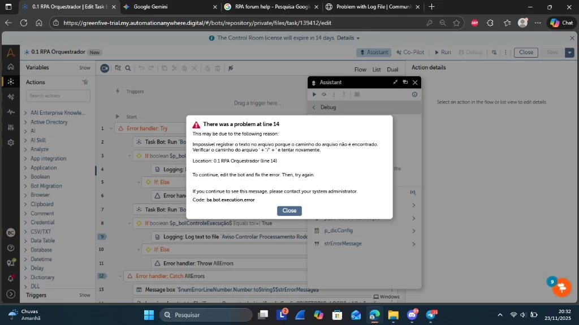Image resolution: width=579 pixels, height=325 pixels.
Task: Reload the page with browser refresh
Action: click(x=24, y=23)
